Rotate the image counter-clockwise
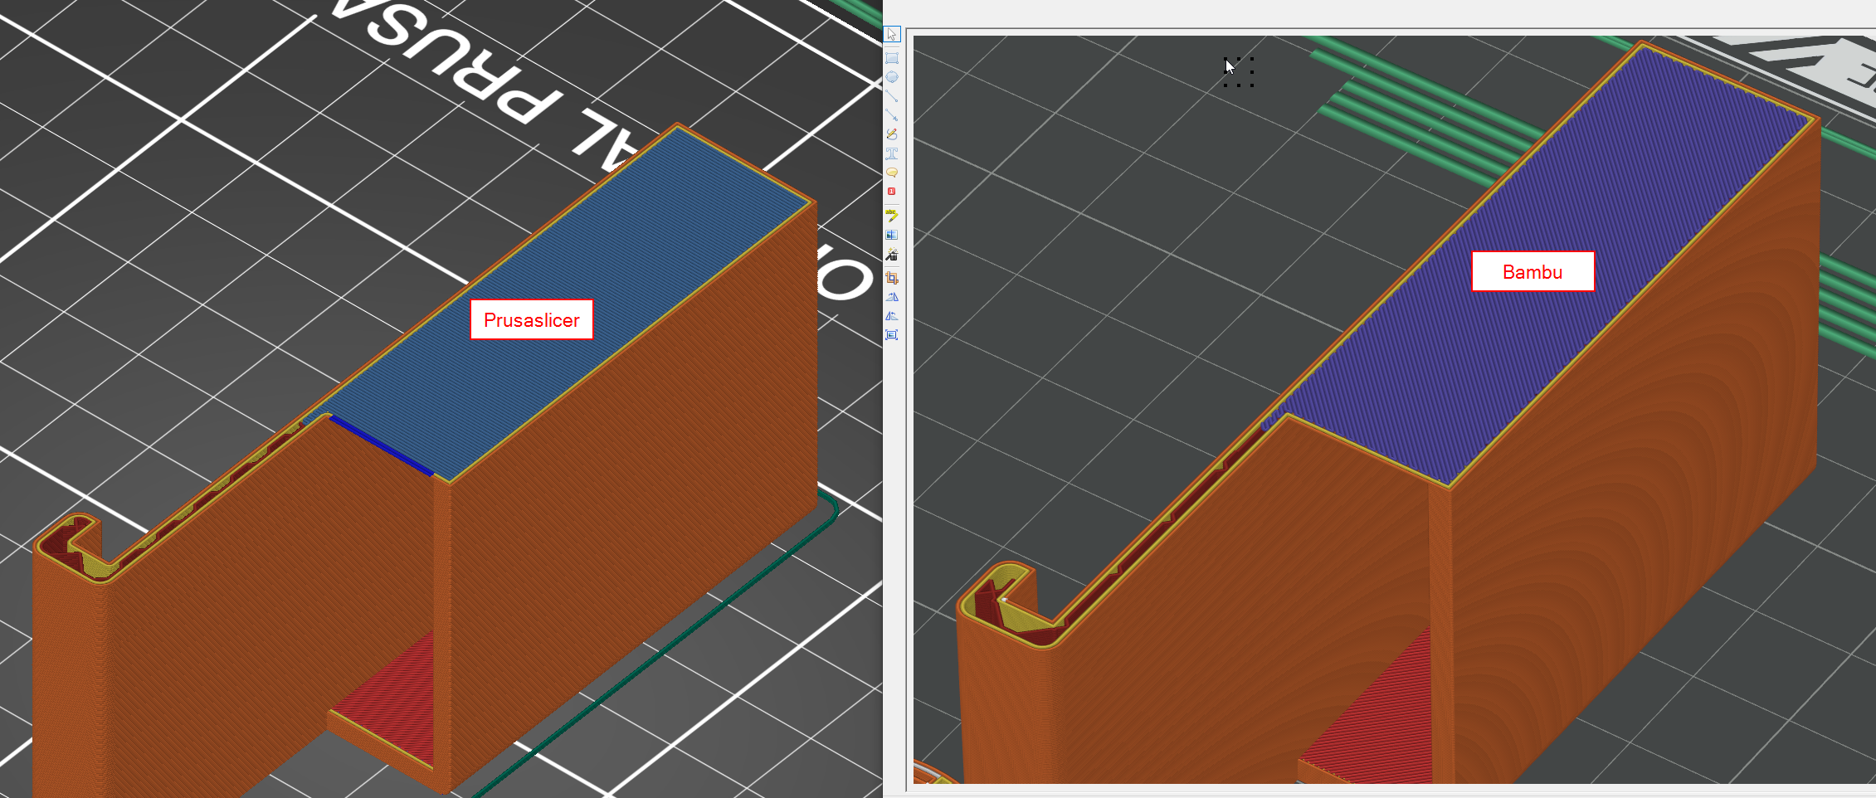 tap(892, 316)
